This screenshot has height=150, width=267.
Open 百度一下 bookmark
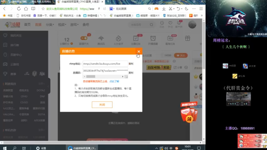coord(45,15)
